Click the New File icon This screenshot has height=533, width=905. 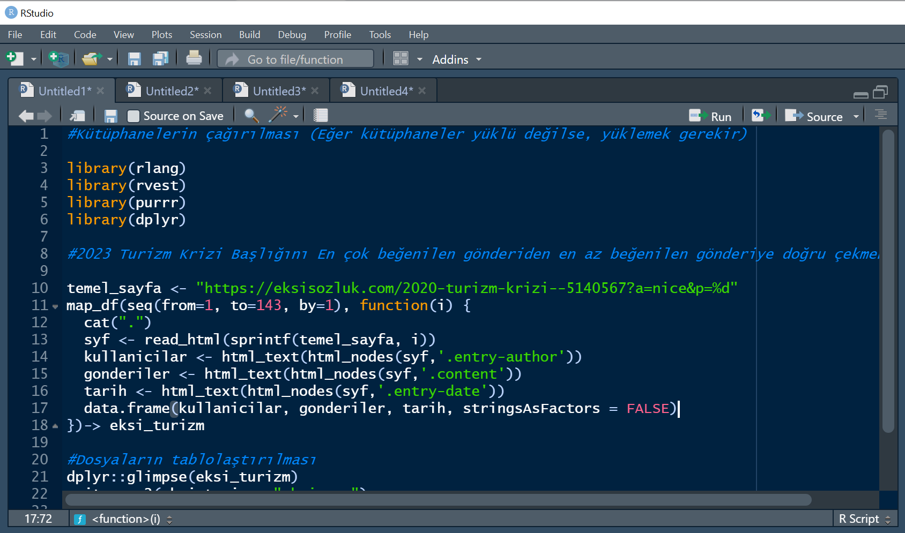click(x=14, y=58)
